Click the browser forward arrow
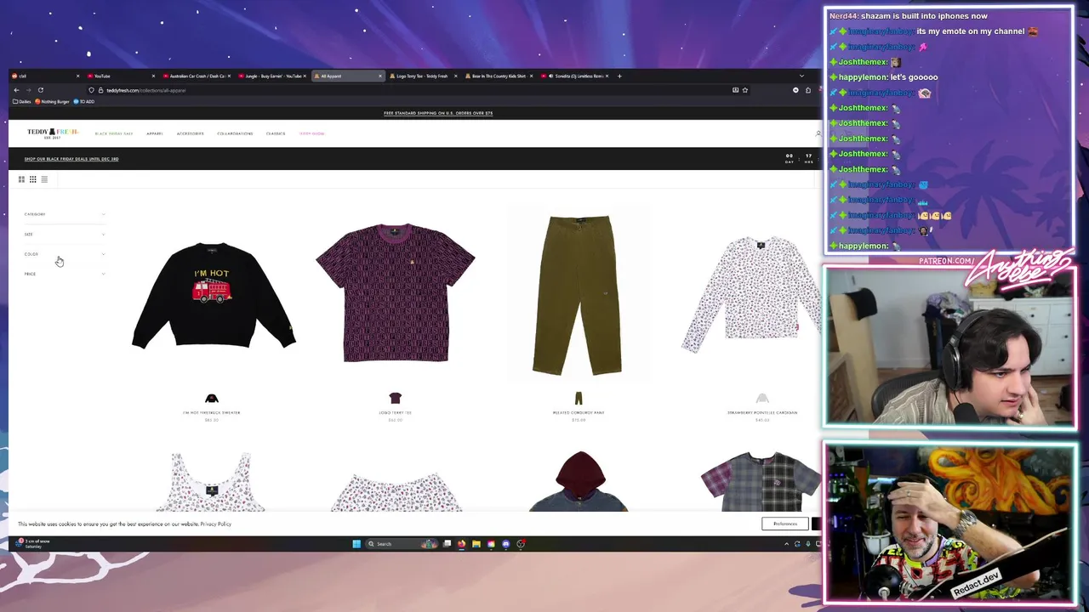The height and width of the screenshot is (612, 1089). (28, 90)
